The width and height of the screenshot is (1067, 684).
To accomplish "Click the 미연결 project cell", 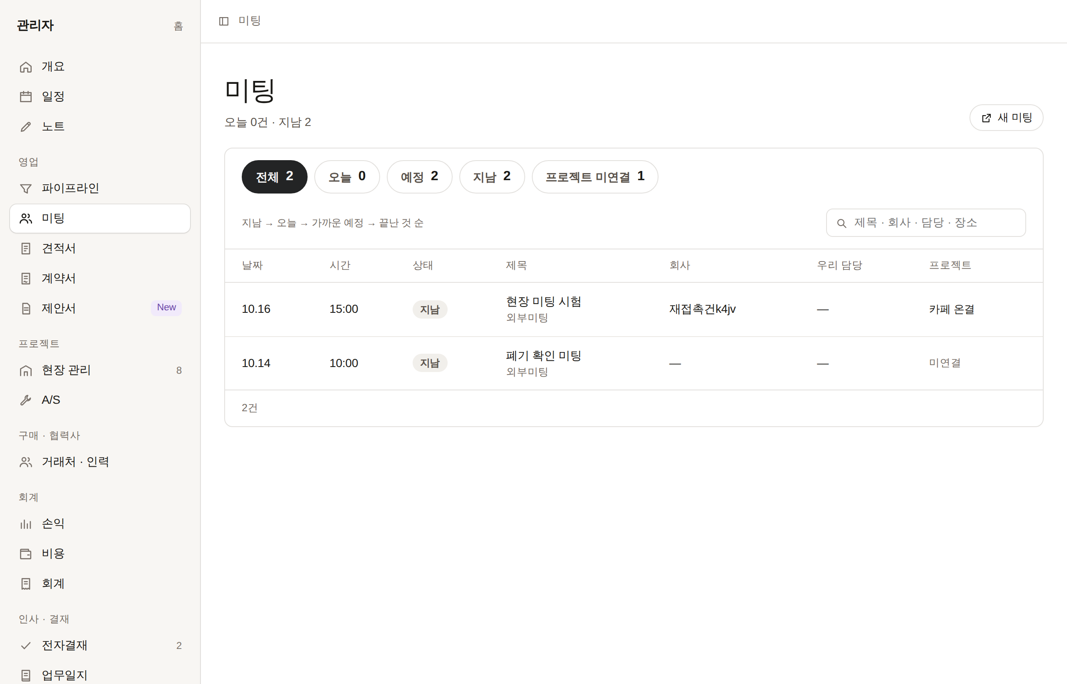I will tap(944, 363).
